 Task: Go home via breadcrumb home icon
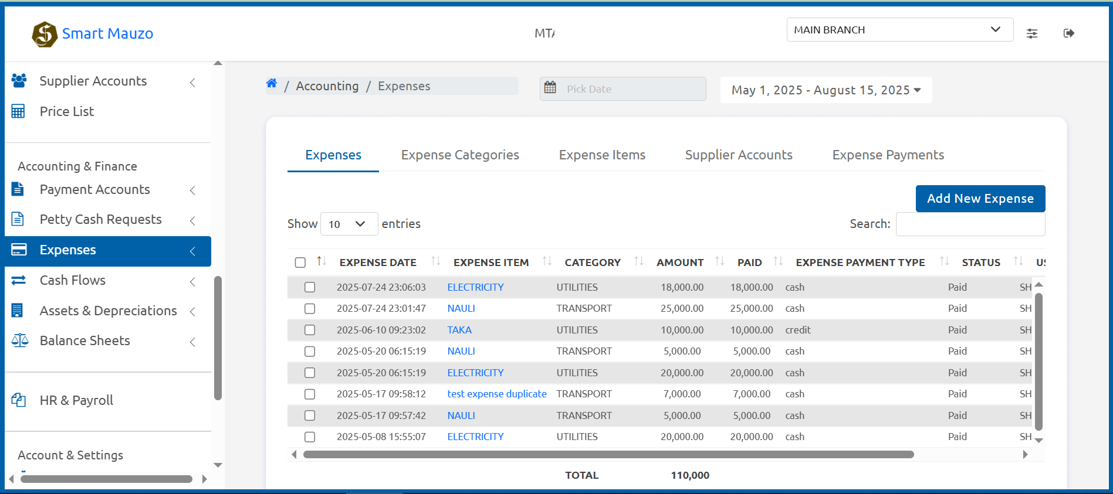pyautogui.click(x=272, y=84)
